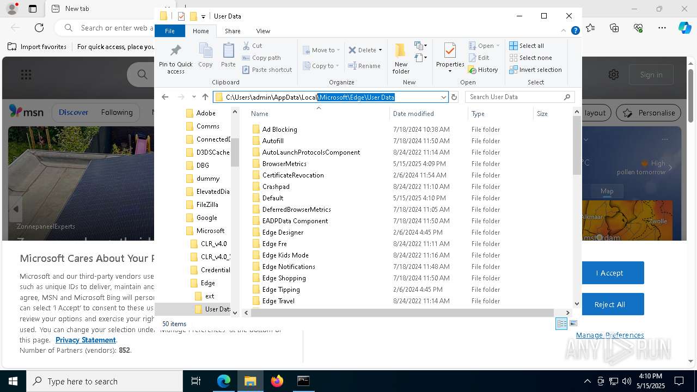Select FileZilla in navigation tree
Screen dimensions: 697x392
pyautogui.click(x=207, y=205)
